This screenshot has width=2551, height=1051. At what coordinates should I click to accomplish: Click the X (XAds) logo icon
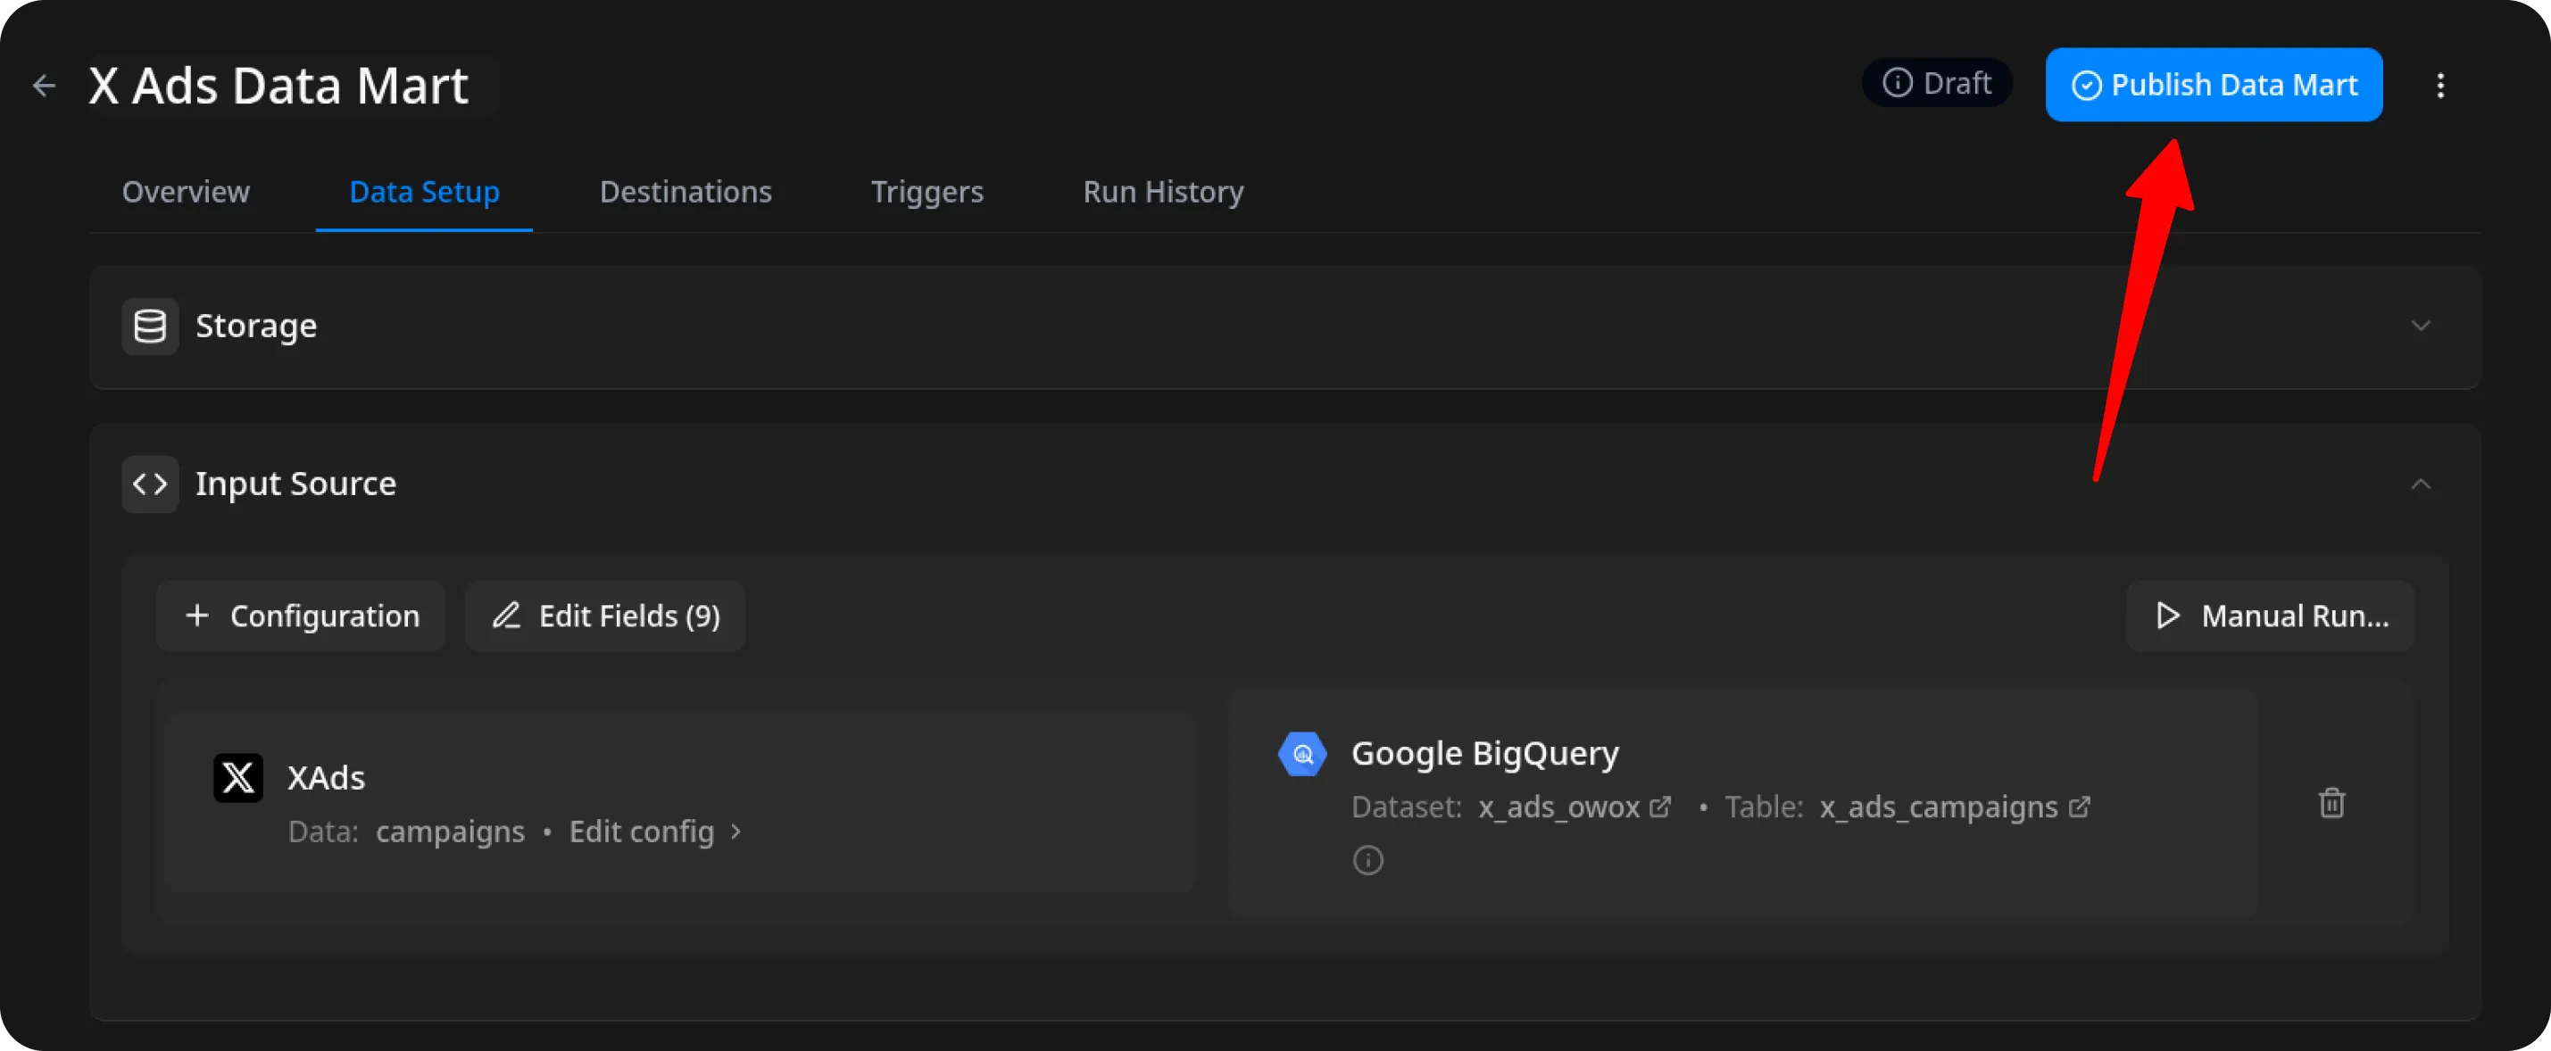[237, 778]
